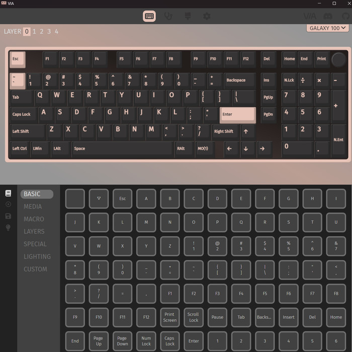The image size is (352, 352).
Task: Select the Left Shift key on layout
Action: click(28, 131)
